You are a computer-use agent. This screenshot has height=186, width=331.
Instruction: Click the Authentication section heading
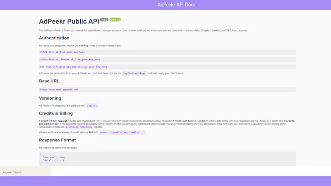click(54, 38)
